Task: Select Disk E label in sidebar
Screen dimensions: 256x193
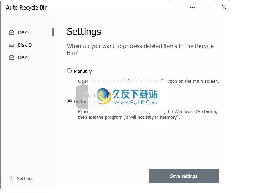Action: [x=25, y=57]
